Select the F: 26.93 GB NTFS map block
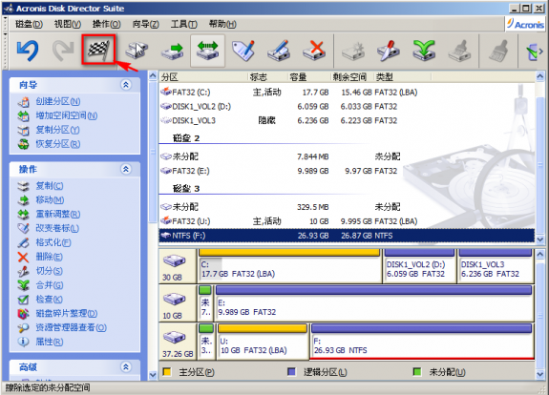This screenshot has width=549, height=395. coord(422,342)
